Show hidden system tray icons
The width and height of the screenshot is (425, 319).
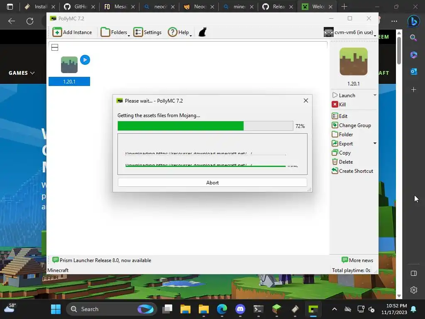(335, 309)
